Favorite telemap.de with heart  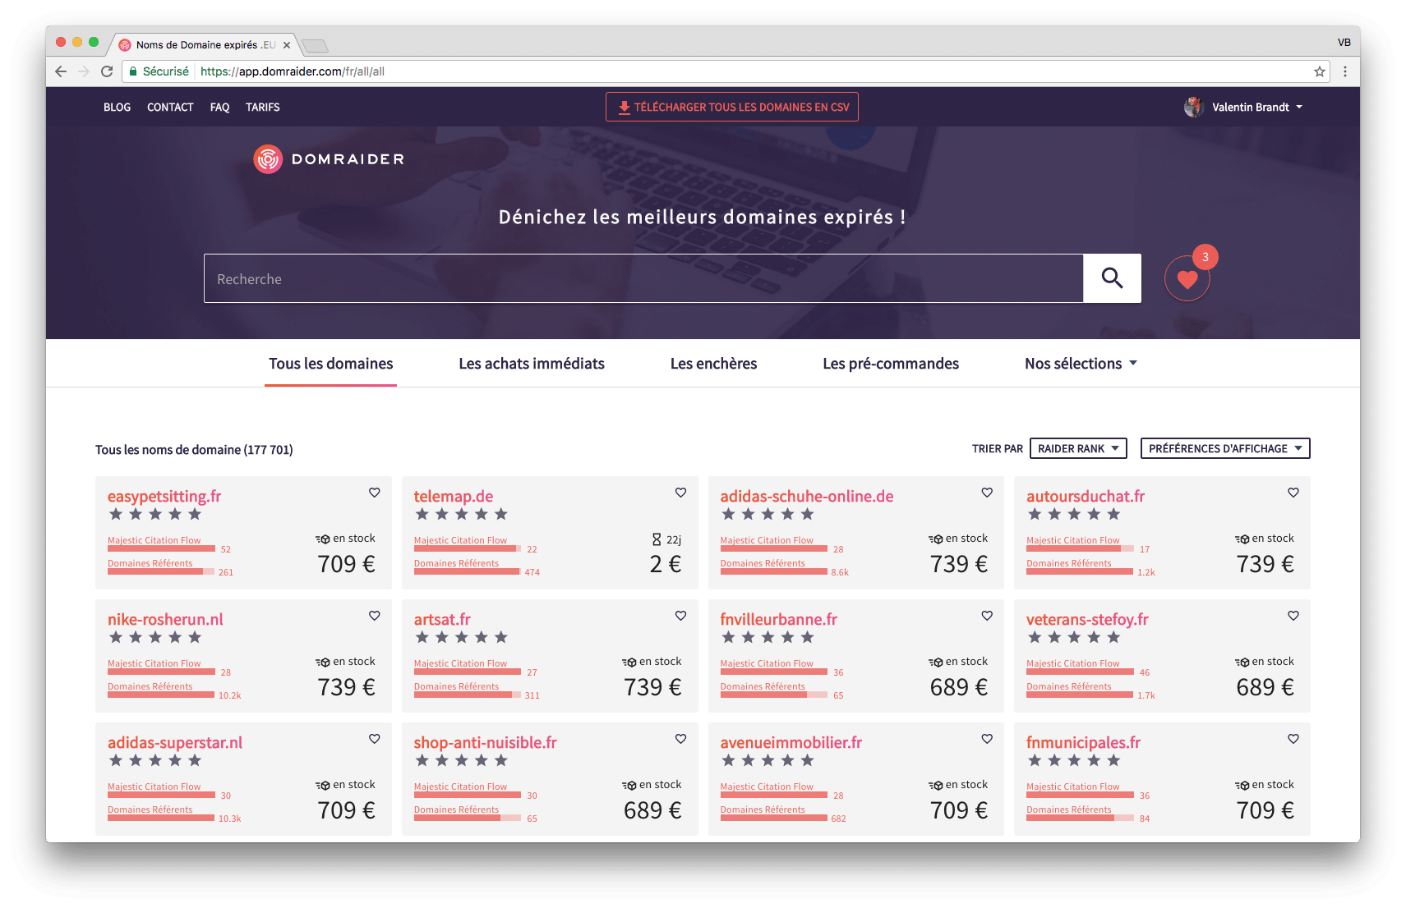[x=681, y=493]
